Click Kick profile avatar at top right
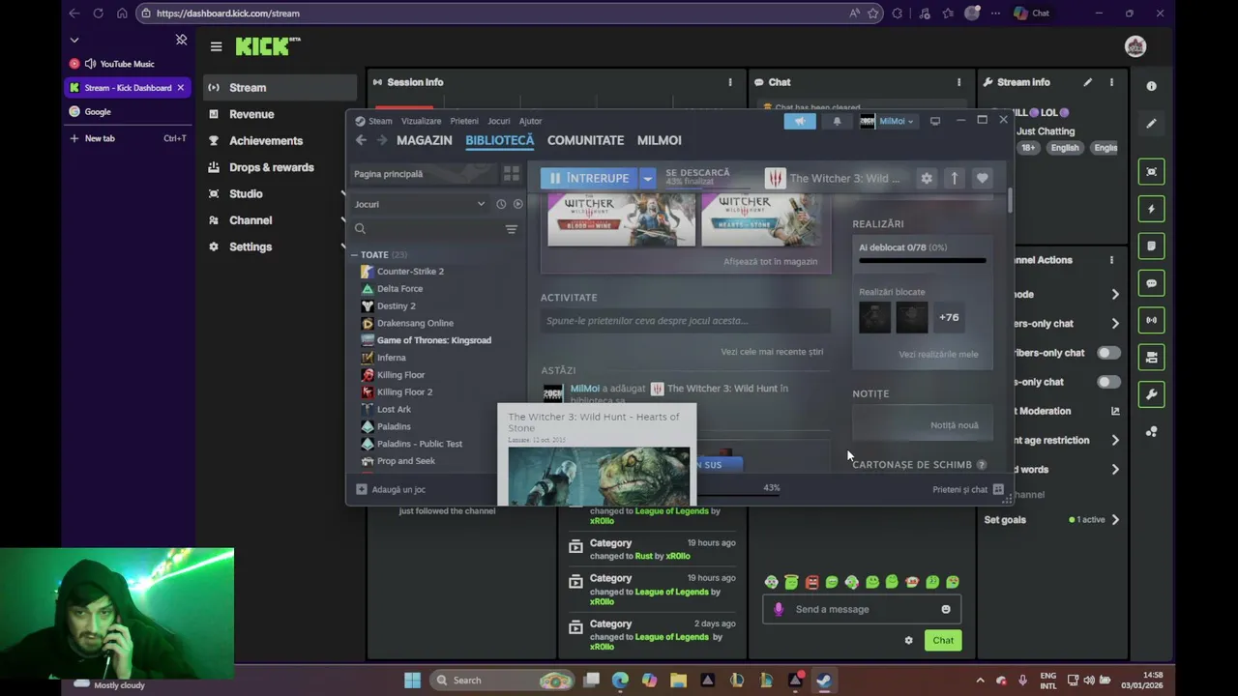 [x=1135, y=46]
